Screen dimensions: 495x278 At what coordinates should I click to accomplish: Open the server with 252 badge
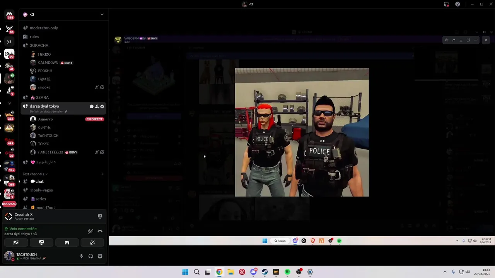tap(9, 115)
